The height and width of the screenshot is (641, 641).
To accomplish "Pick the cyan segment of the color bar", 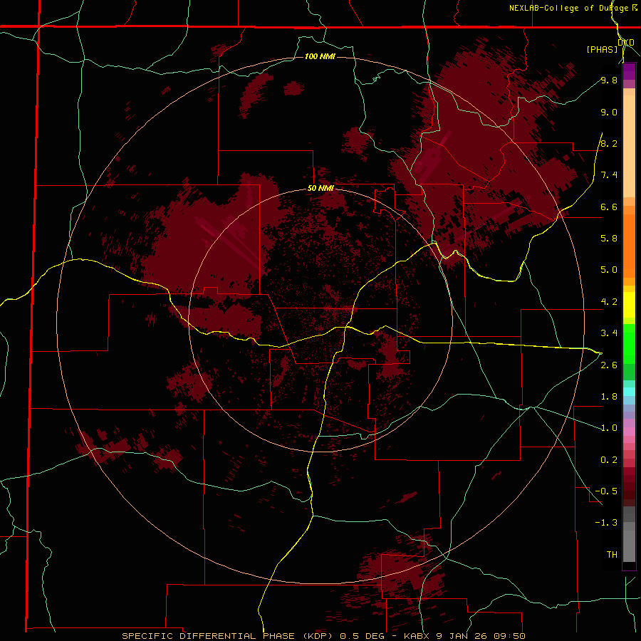I will 629,392.
